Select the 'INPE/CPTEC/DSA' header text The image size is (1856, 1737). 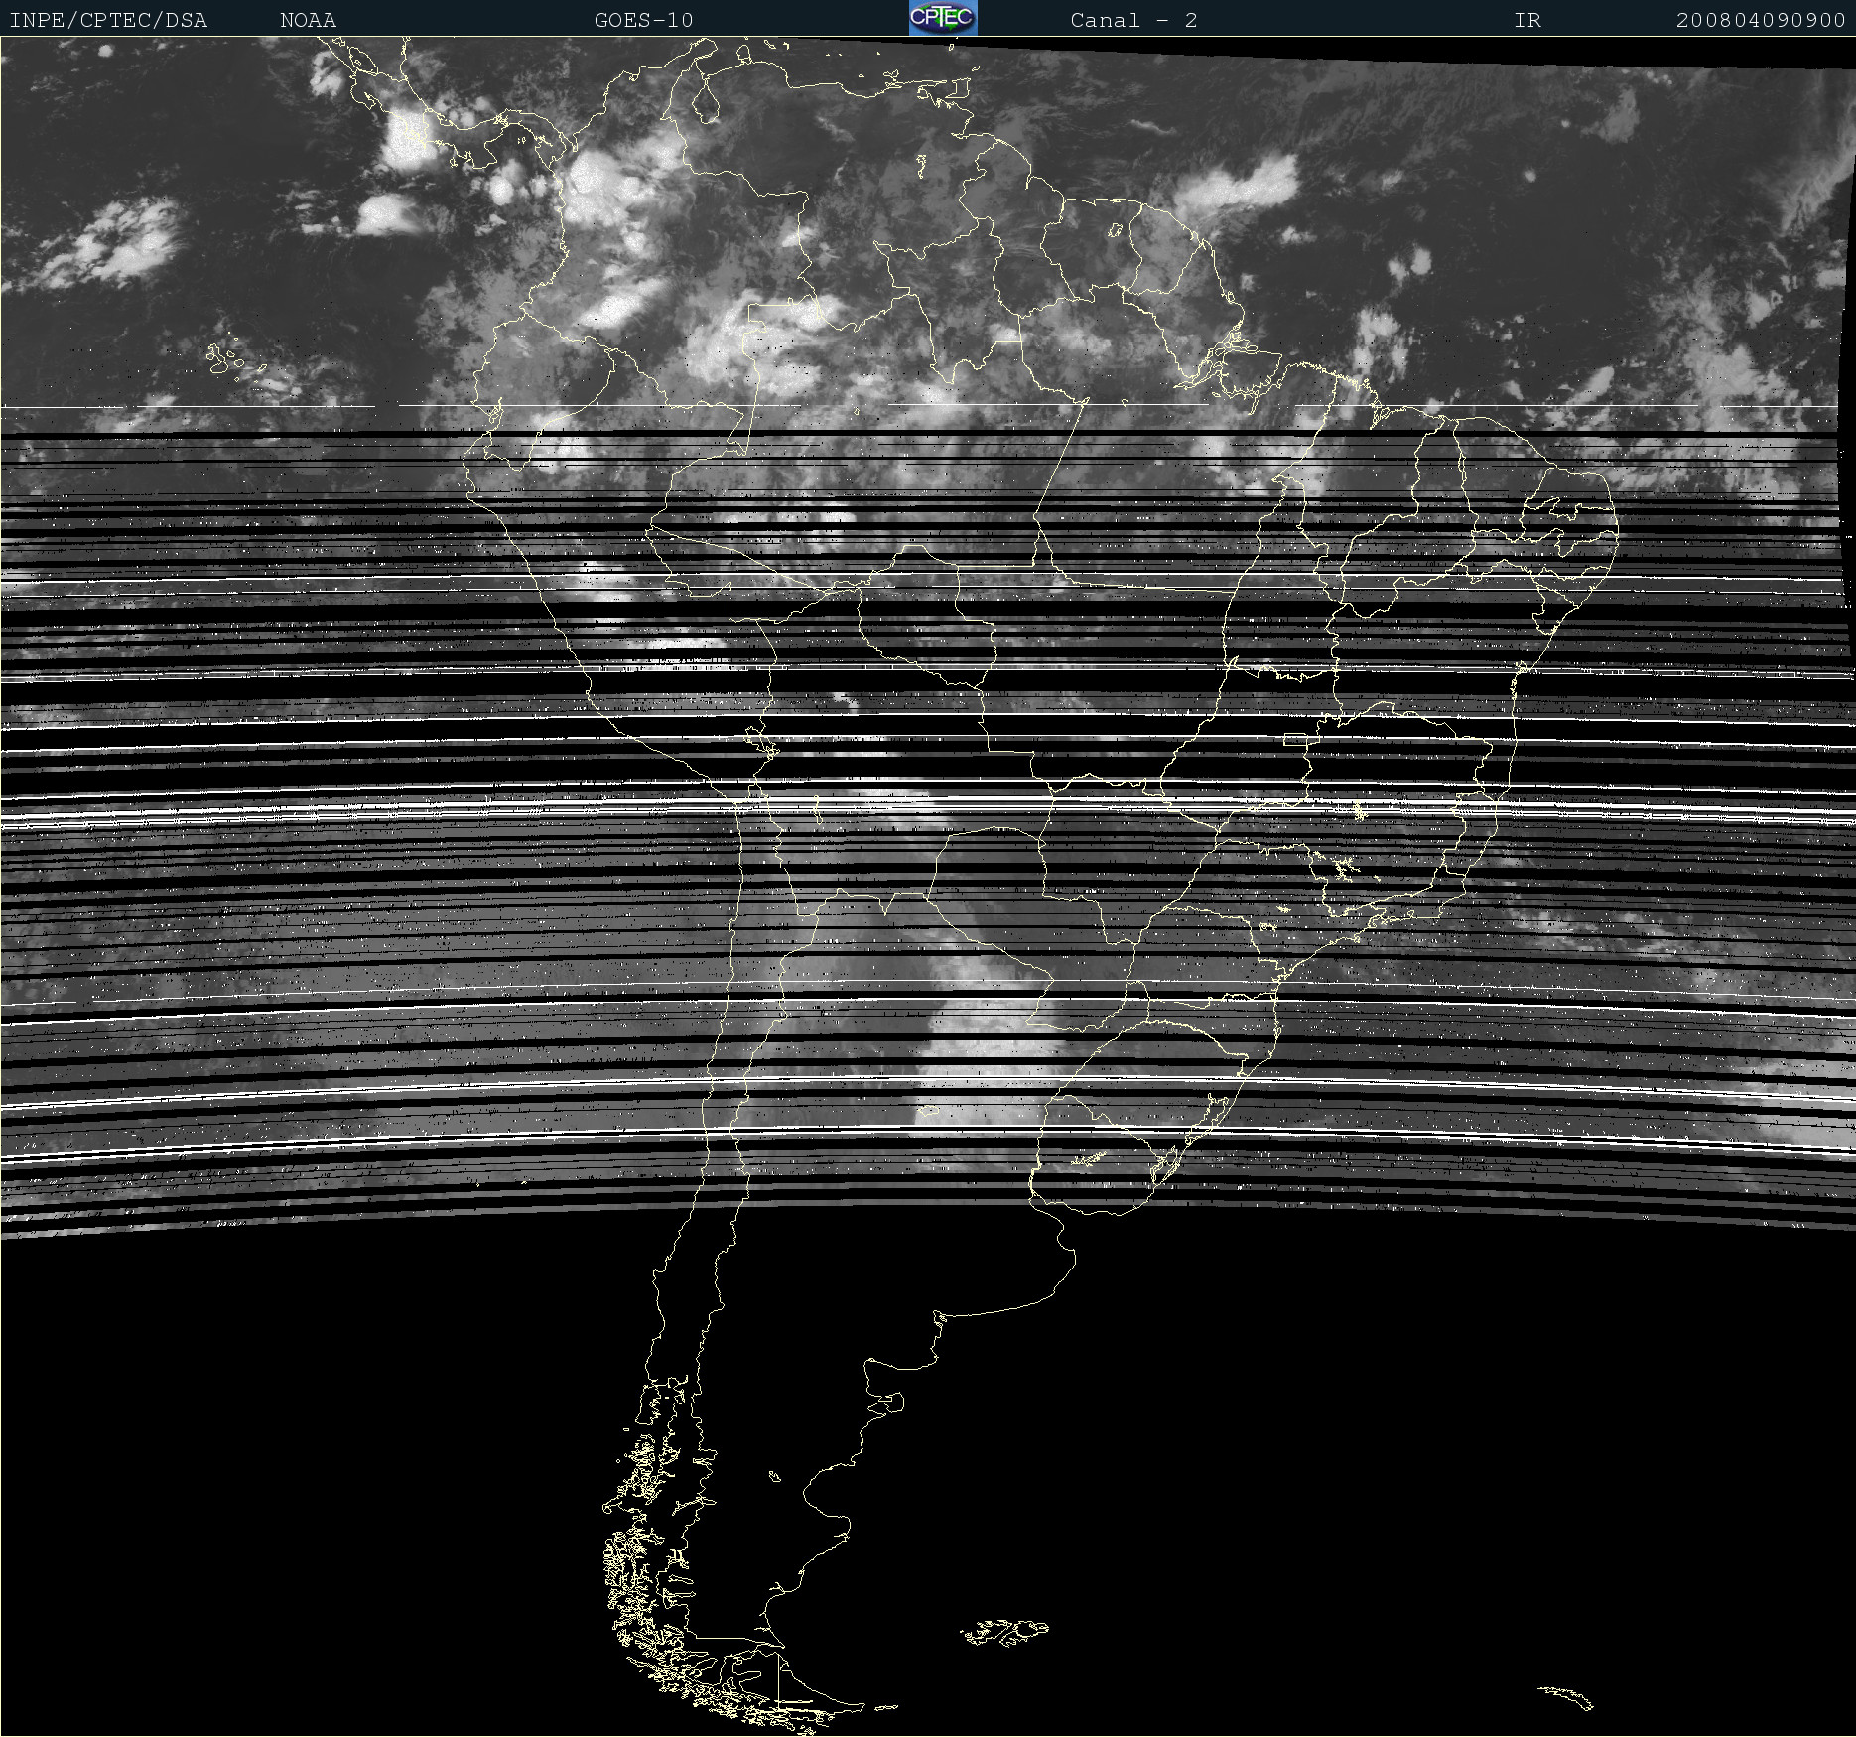(x=108, y=20)
